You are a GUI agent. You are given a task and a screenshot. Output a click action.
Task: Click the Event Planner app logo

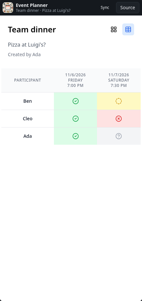point(8,8)
